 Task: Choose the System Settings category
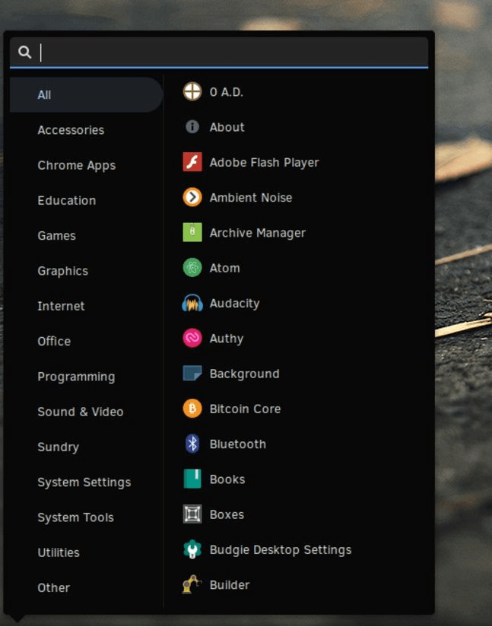click(84, 482)
